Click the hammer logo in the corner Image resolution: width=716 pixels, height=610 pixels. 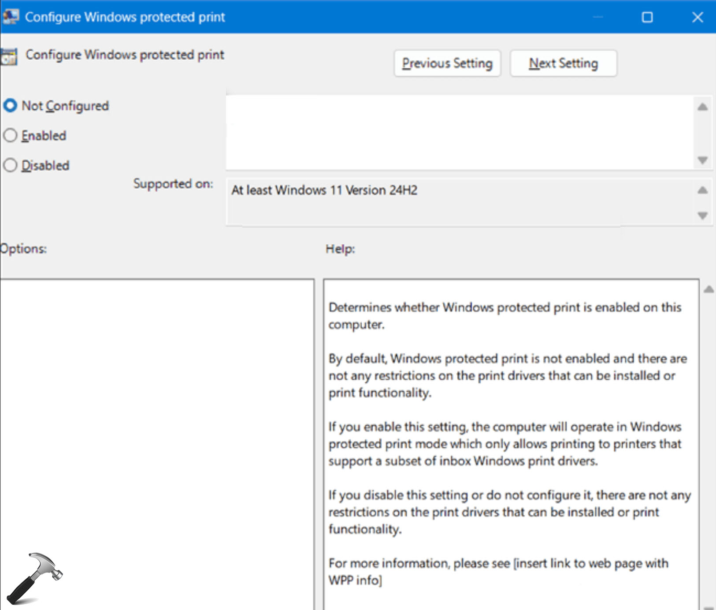coord(37,577)
